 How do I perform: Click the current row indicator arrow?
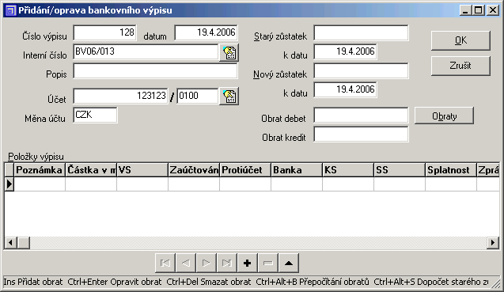click(x=9, y=184)
